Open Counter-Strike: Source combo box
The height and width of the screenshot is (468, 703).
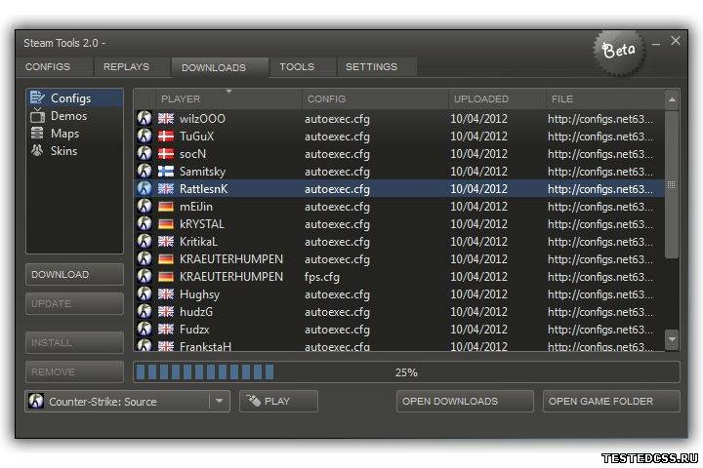[127, 401]
